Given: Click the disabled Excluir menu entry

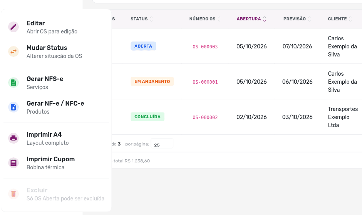Looking at the screenshot, I should [56, 194].
